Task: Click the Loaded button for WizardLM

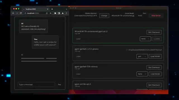Action: click(157, 39)
